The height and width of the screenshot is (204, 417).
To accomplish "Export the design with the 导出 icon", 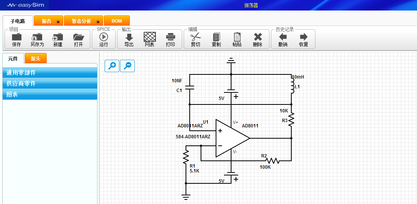I will pos(129,37).
